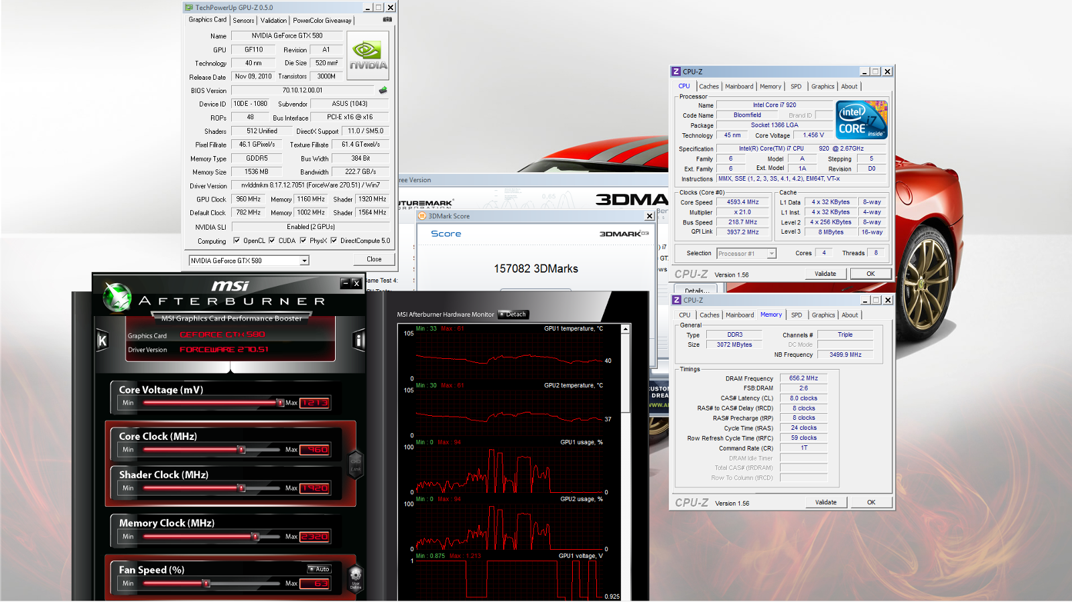The height and width of the screenshot is (602, 1072).
Task: Open the About tab in lower CPU-Z
Action: click(850, 315)
